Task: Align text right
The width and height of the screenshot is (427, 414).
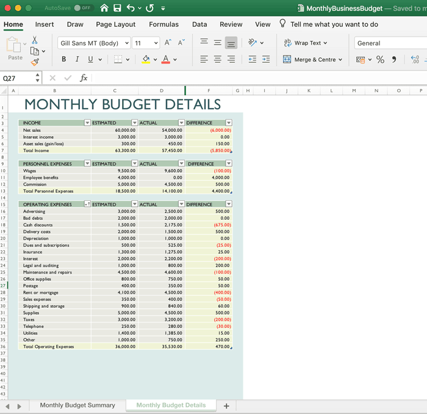Action: point(231,59)
